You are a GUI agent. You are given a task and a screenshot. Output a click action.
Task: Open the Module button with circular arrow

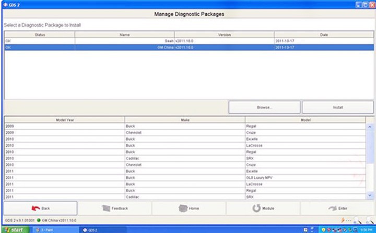click(x=263, y=208)
